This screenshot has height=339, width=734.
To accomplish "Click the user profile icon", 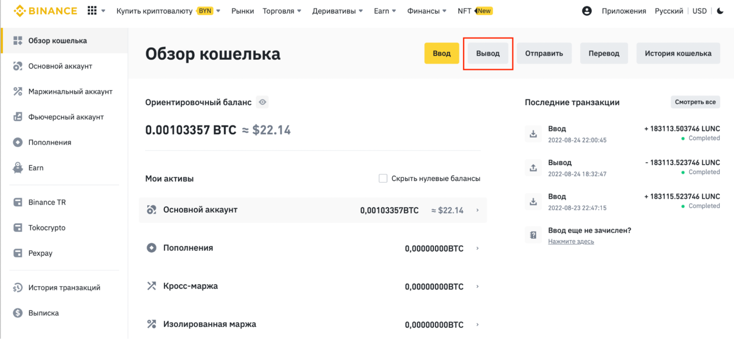I will coord(587,11).
